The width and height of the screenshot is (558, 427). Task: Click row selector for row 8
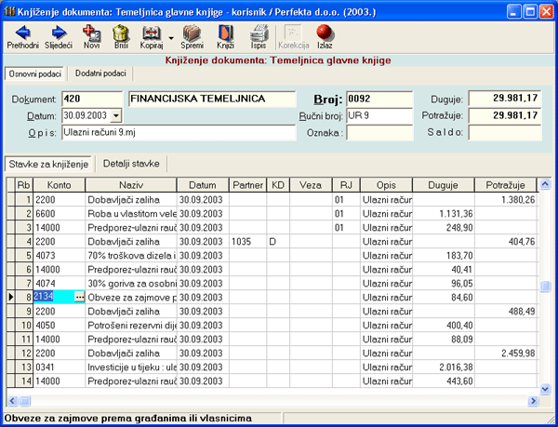[10, 297]
